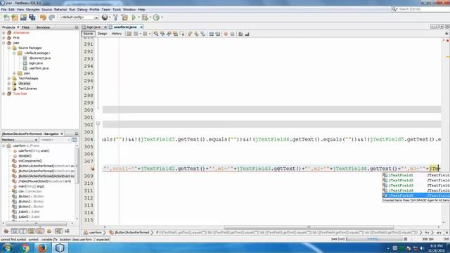The height and width of the screenshot is (253, 450).
Task: Toggle Show Inherited Members filter in Navigator
Action: point(6,231)
